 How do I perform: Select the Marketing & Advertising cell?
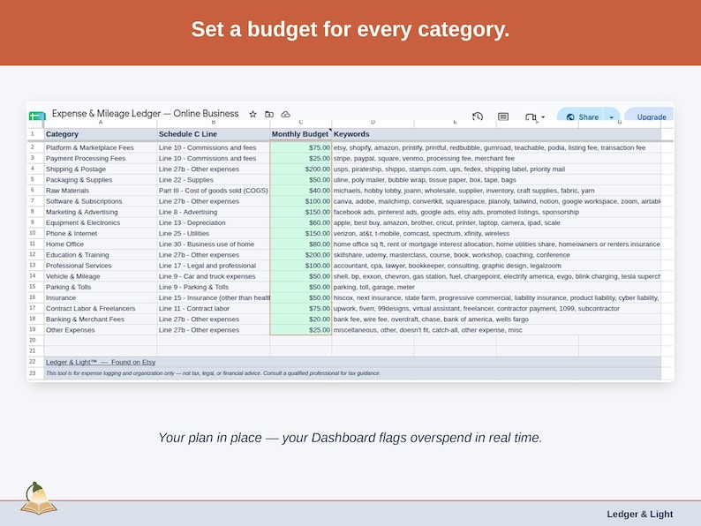tap(101, 212)
